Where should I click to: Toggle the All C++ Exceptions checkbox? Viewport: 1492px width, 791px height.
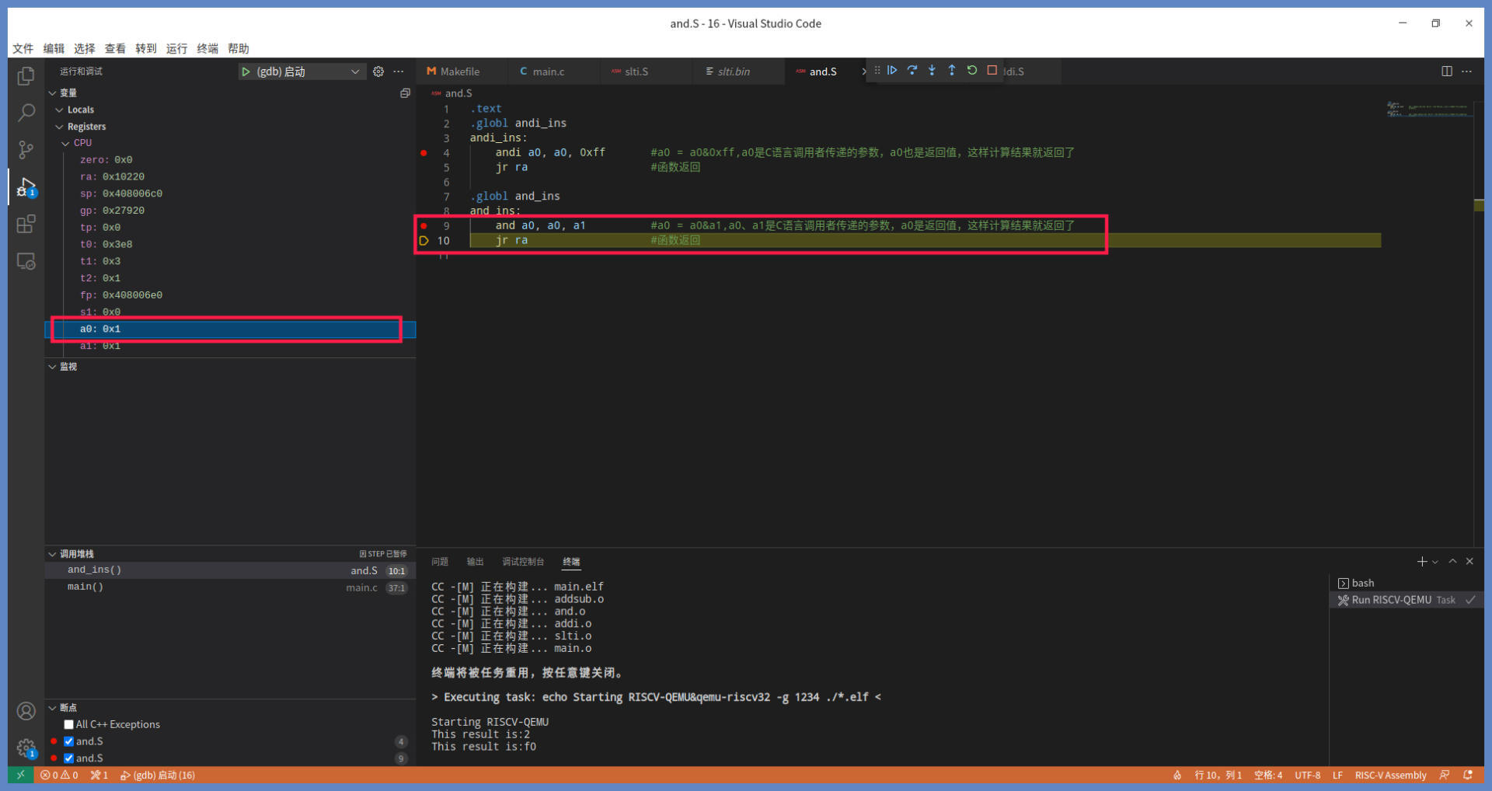[x=69, y=724]
